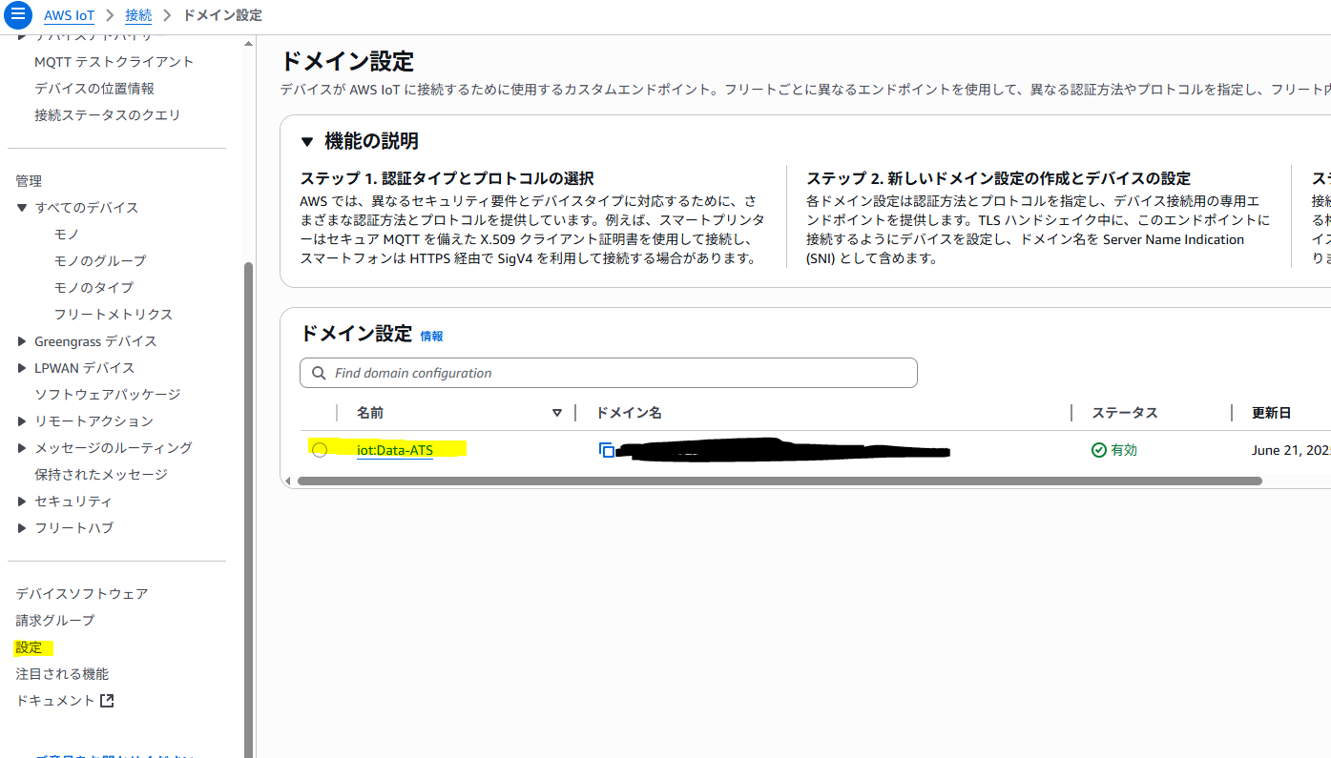Expand メッセージのルーティング in the sidebar
1331x758 pixels.
click(x=22, y=448)
